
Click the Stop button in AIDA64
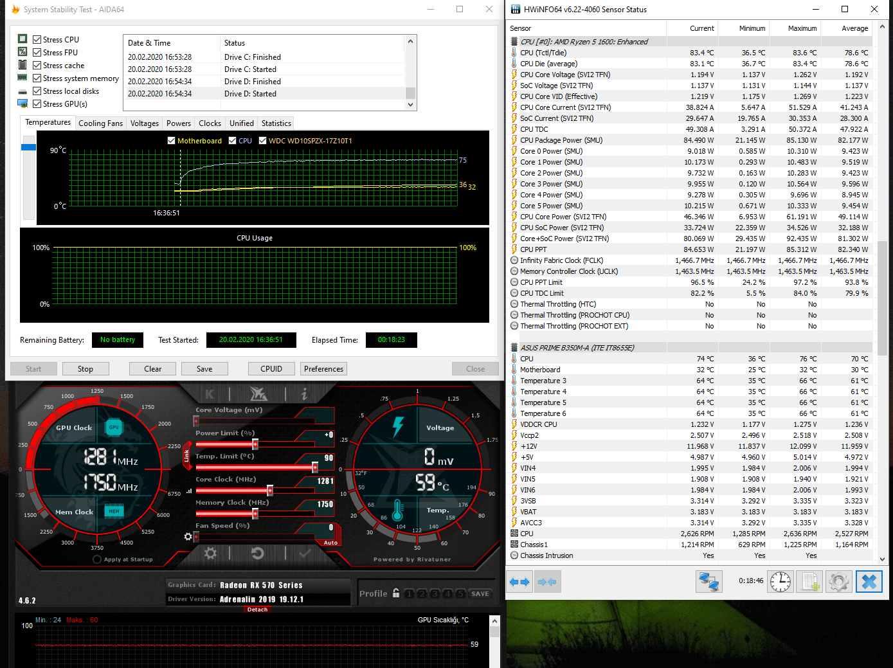[x=86, y=369]
